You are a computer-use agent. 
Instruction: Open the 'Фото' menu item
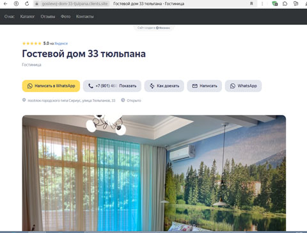(x=65, y=17)
